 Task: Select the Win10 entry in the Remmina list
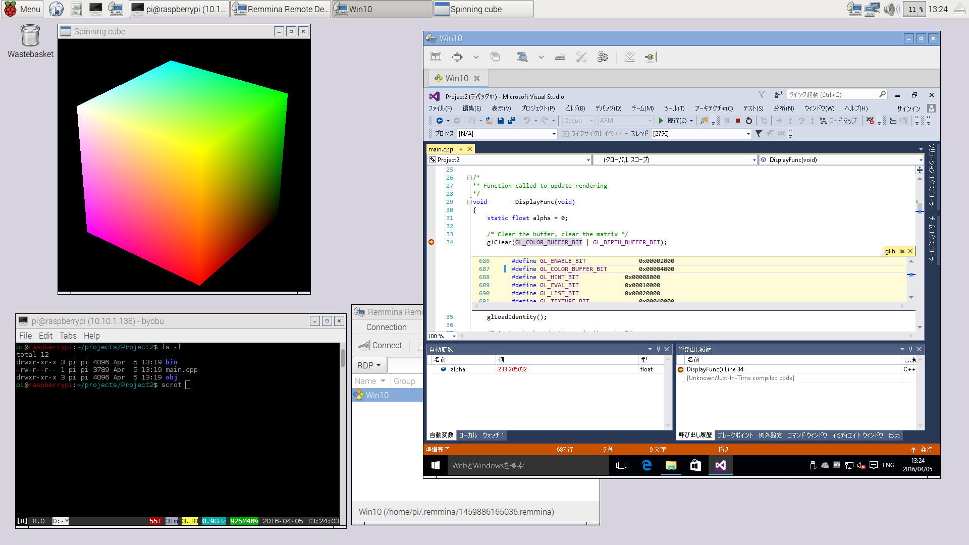click(x=388, y=395)
